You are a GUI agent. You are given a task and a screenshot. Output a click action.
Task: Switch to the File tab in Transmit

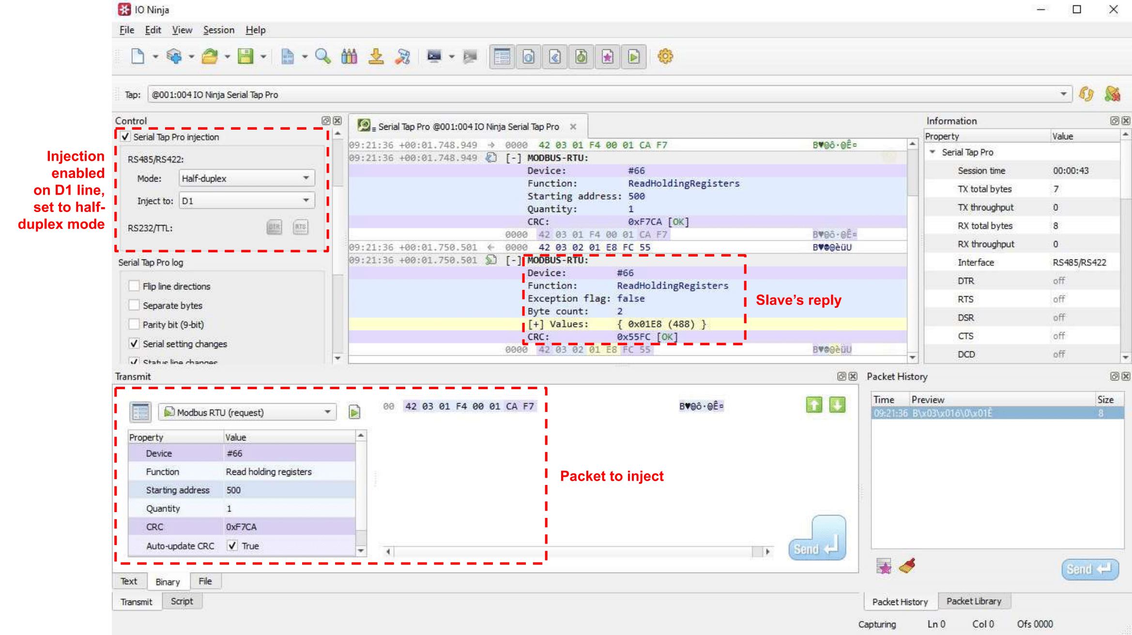(x=205, y=581)
